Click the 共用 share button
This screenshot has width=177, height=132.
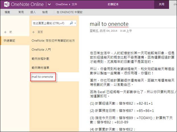click(x=162, y=4)
